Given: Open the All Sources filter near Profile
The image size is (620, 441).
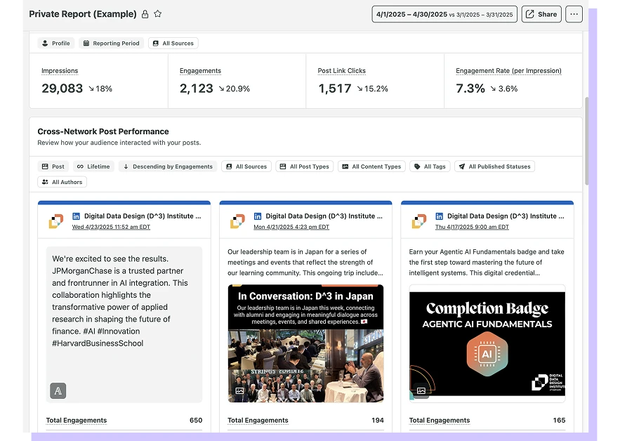Looking at the screenshot, I should pyautogui.click(x=173, y=43).
